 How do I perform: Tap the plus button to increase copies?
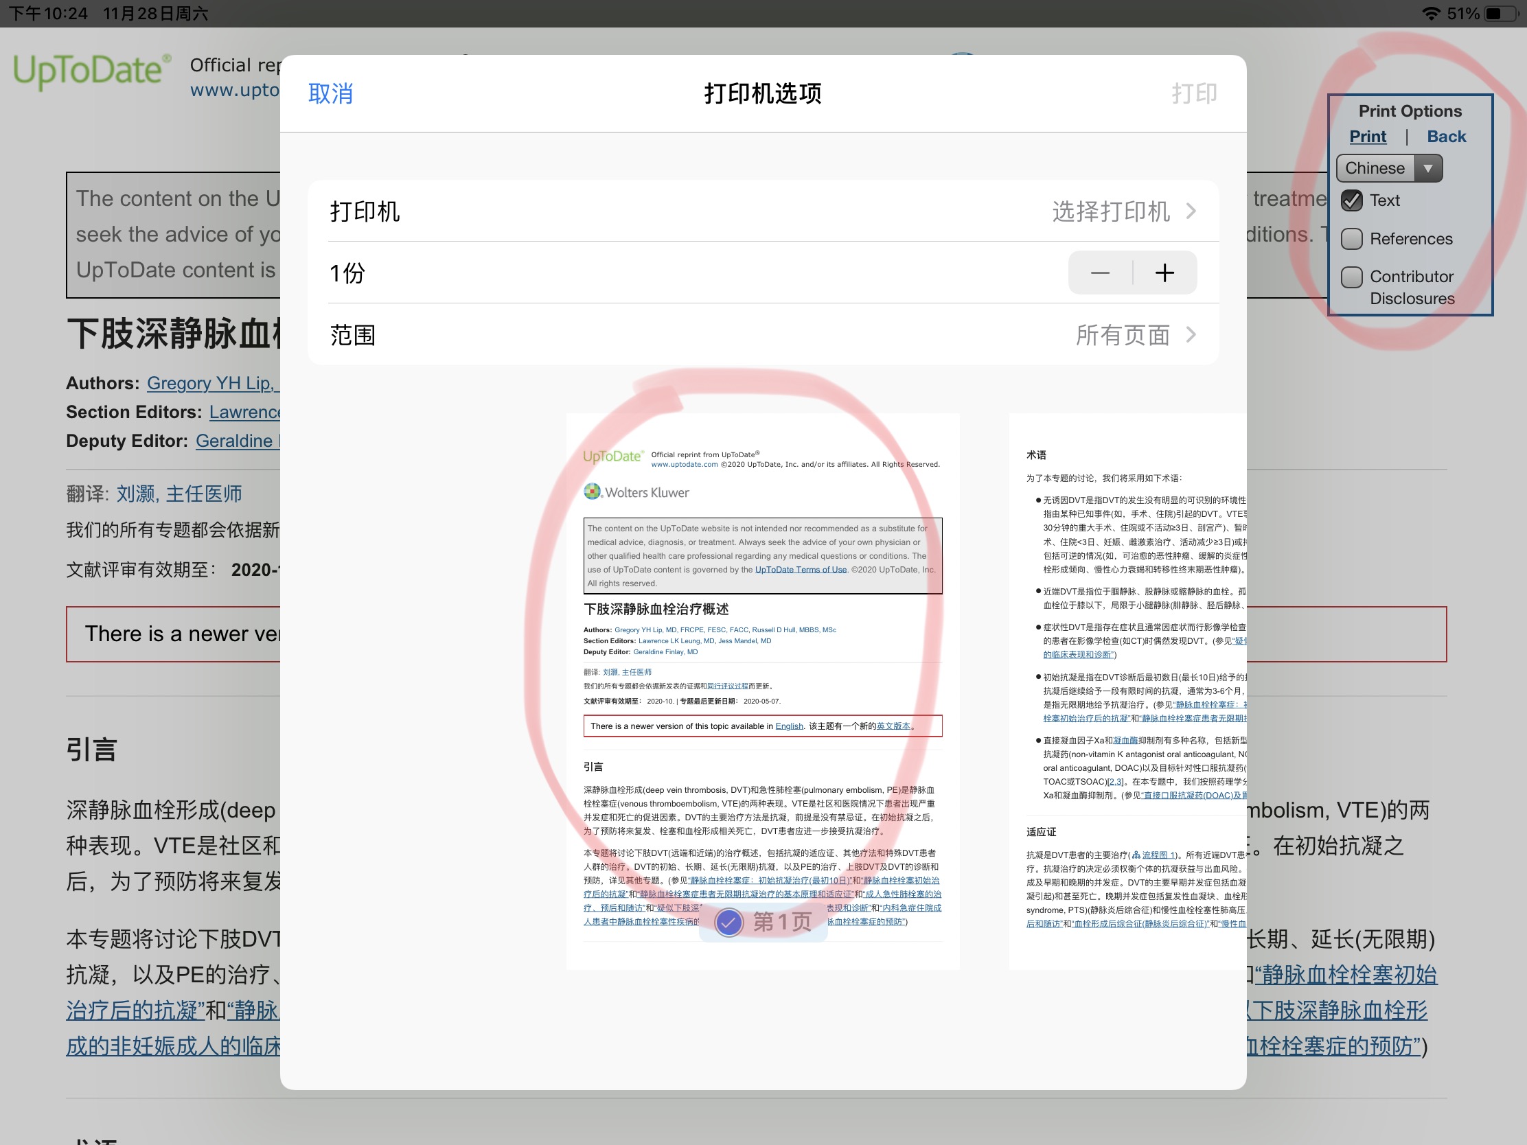coord(1164,273)
